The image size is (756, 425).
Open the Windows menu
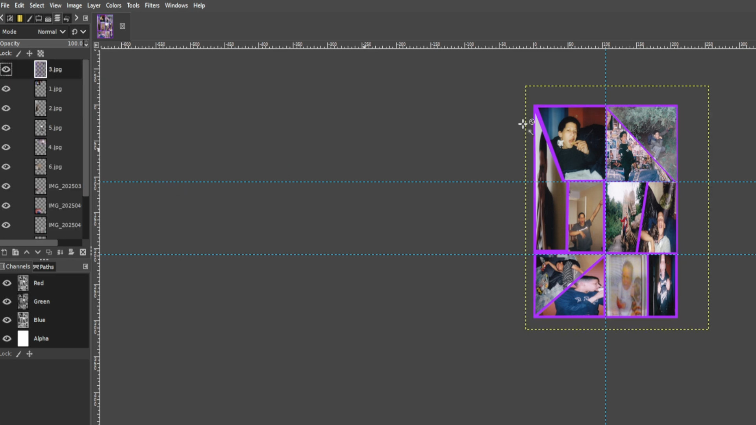pos(176,6)
